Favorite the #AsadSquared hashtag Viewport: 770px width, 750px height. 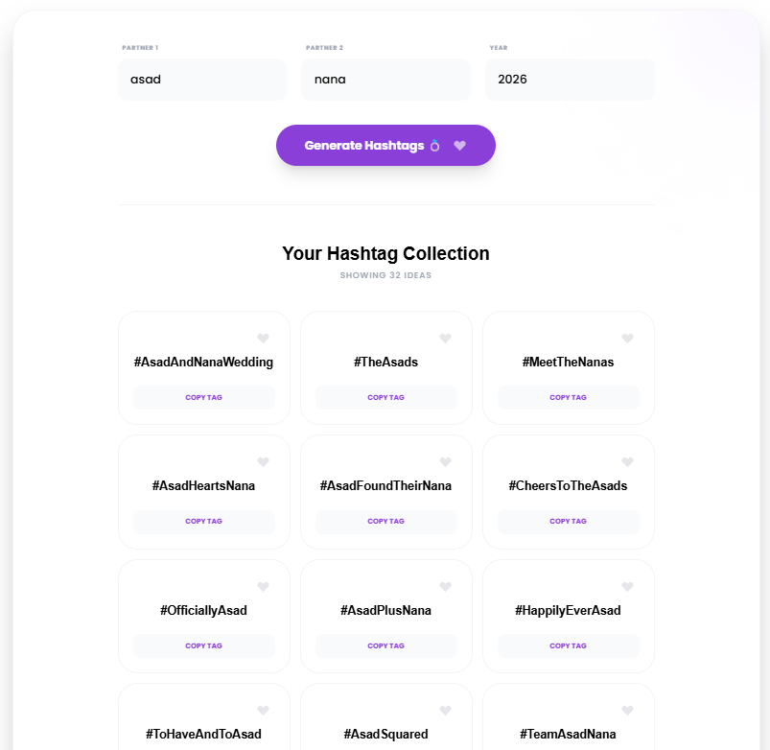[445, 711]
